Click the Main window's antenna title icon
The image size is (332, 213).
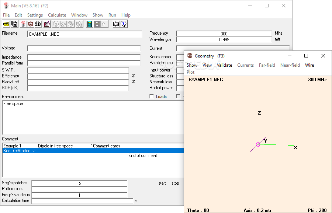click(6, 6)
